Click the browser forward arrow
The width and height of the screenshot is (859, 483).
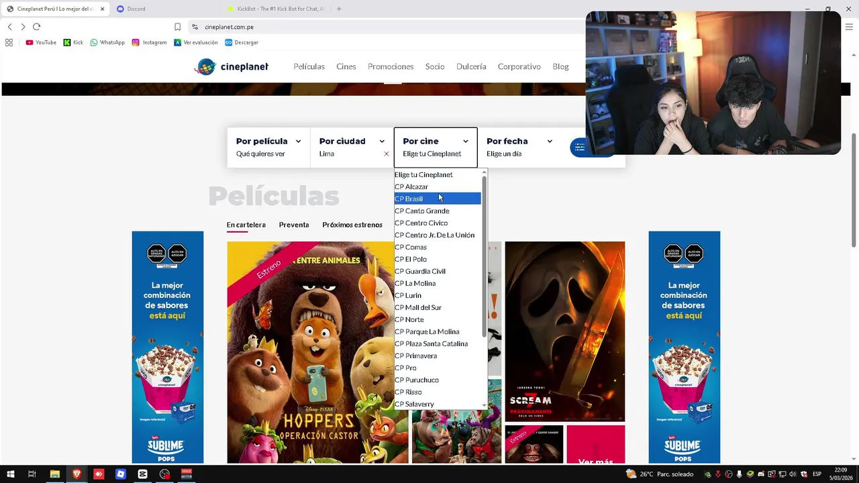(x=23, y=27)
